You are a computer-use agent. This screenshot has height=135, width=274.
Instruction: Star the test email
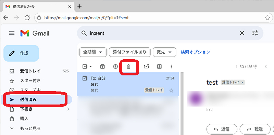tap(171, 90)
